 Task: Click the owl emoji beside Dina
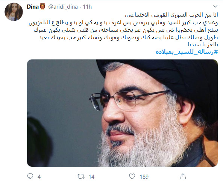pyautogui.click(x=42, y=6)
